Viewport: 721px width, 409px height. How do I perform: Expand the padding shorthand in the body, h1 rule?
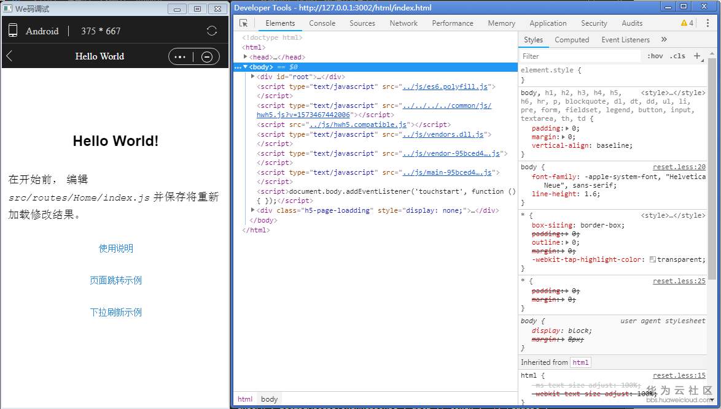point(567,129)
